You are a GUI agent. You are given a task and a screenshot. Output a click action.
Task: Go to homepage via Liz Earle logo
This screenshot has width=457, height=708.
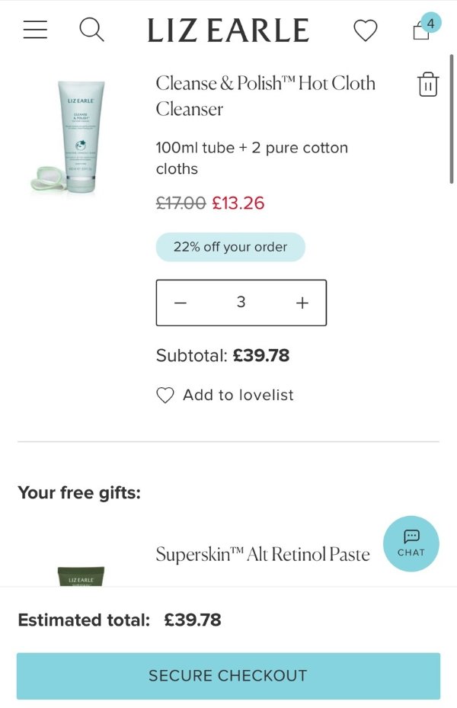click(228, 30)
